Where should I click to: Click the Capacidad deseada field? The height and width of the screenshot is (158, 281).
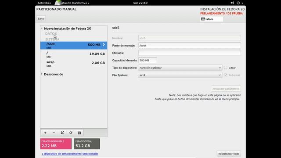coord(148,61)
